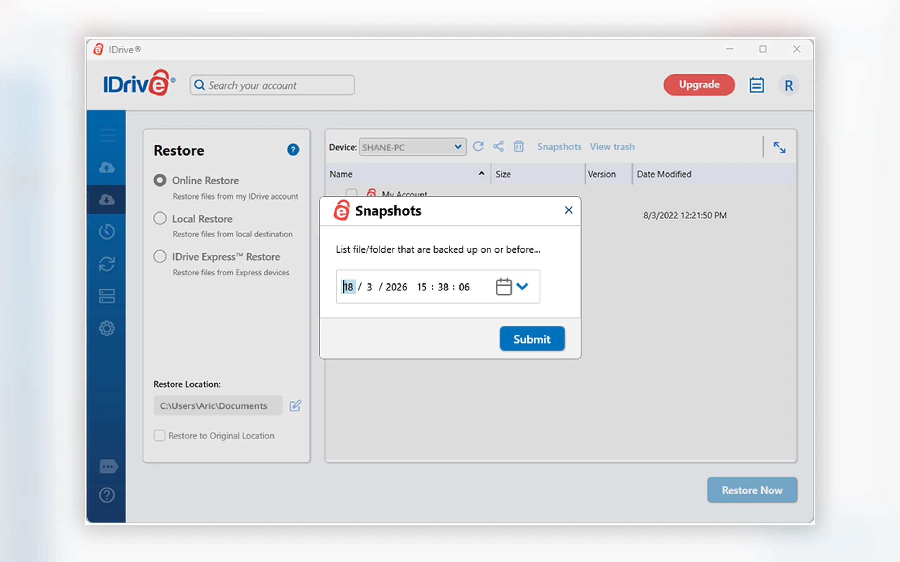Screen dimensions: 900x562
Task: Tick the My Account checkbox
Action: click(352, 193)
